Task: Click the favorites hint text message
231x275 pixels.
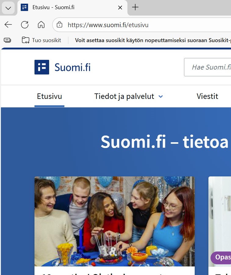Action: tap(153, 40)
